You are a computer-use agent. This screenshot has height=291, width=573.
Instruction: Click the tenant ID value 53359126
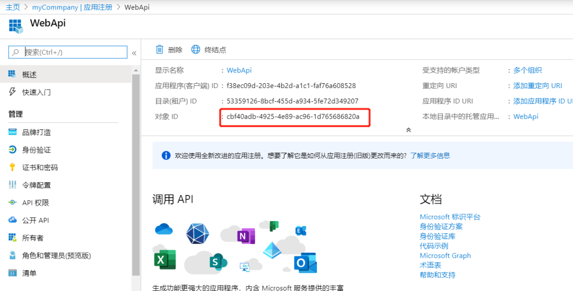292,101
